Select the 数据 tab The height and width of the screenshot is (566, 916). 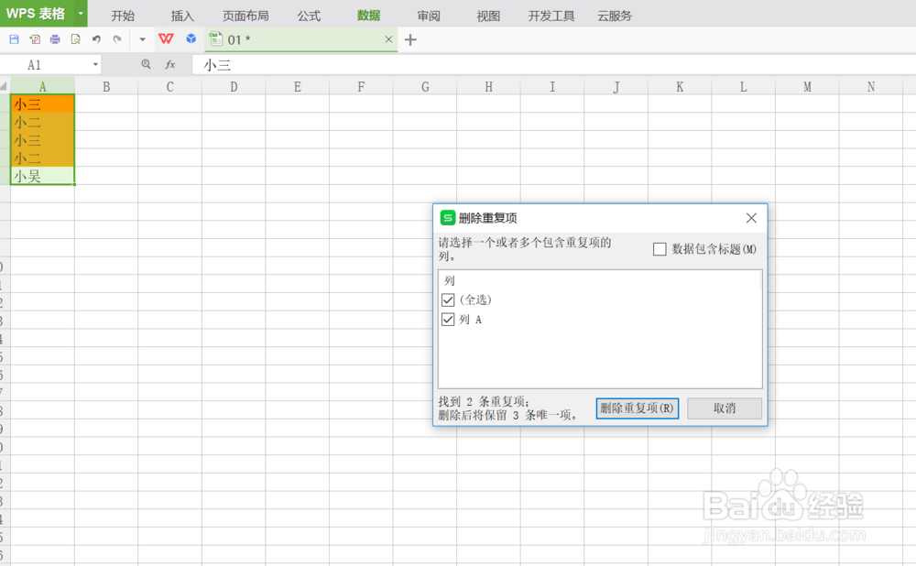click(368, 16)
